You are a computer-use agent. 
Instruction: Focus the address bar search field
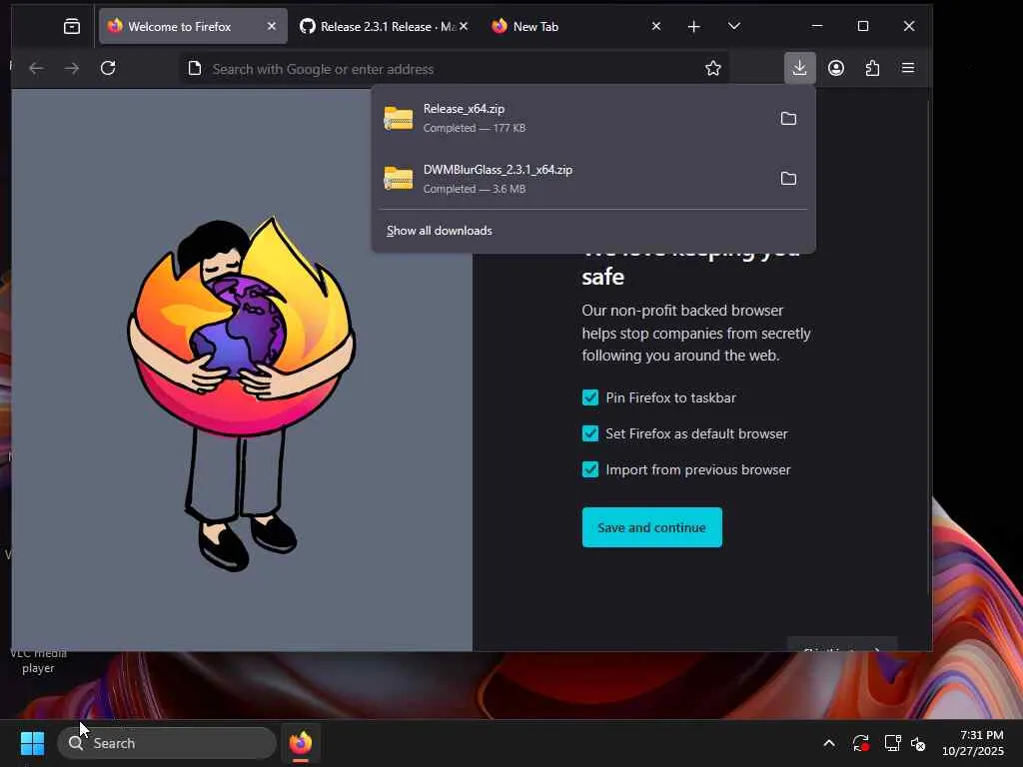coord(453,69)
